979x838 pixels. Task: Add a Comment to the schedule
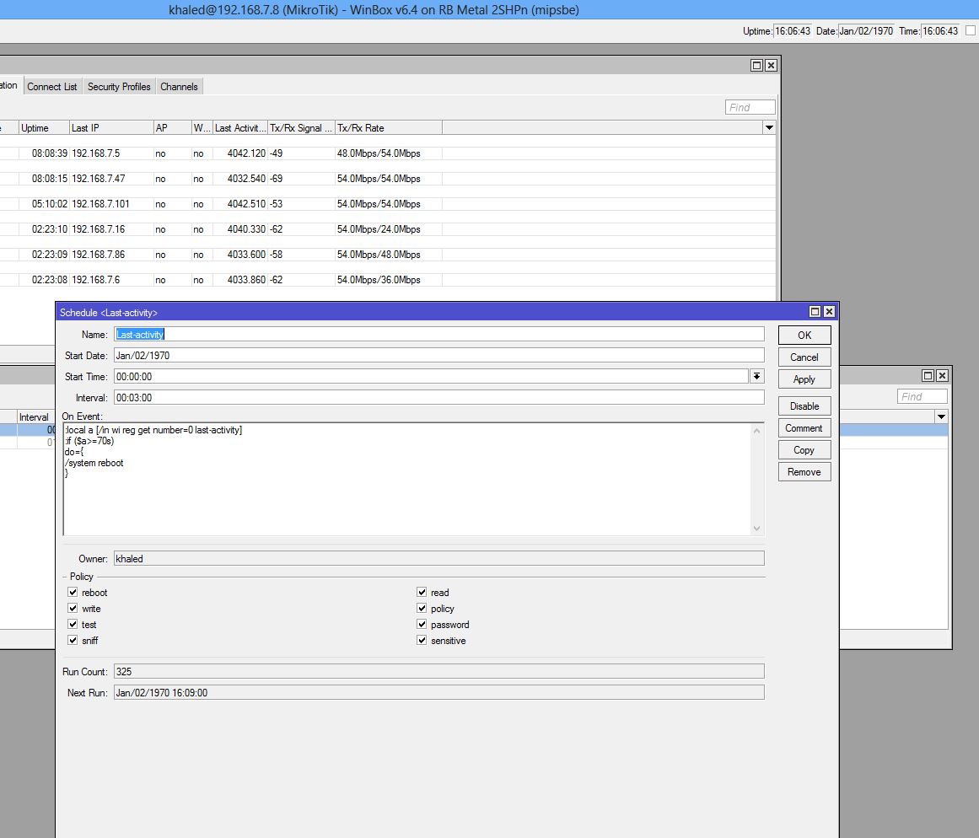(x=803, y=427)
